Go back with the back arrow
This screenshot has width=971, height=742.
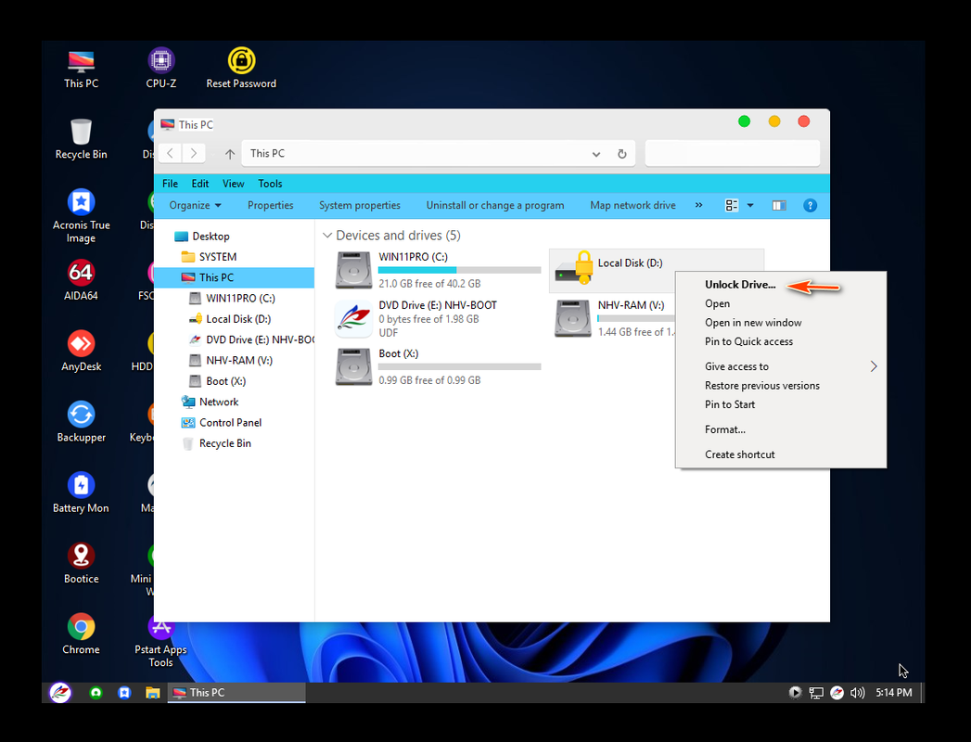pos(171,153)
